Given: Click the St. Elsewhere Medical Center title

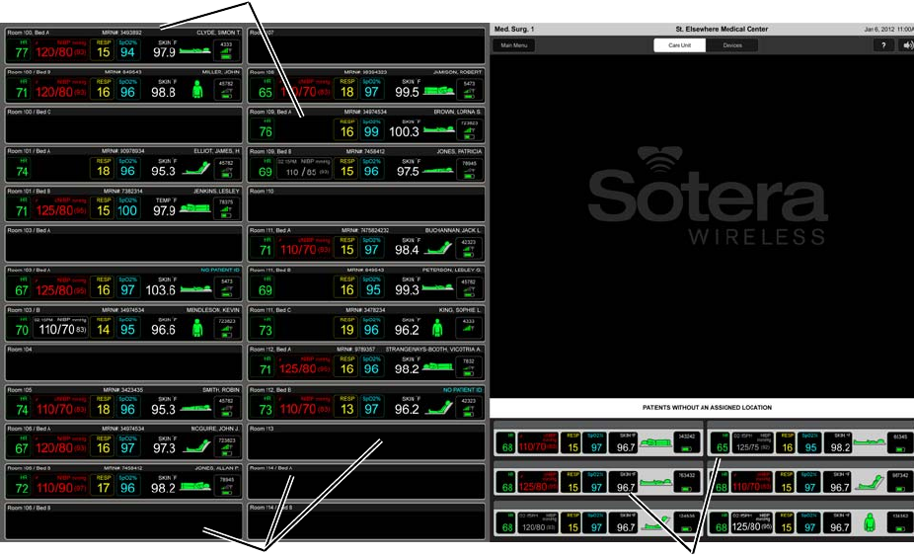Looking at the screenshot, I should pyautogui.click(x=722, y=29).
